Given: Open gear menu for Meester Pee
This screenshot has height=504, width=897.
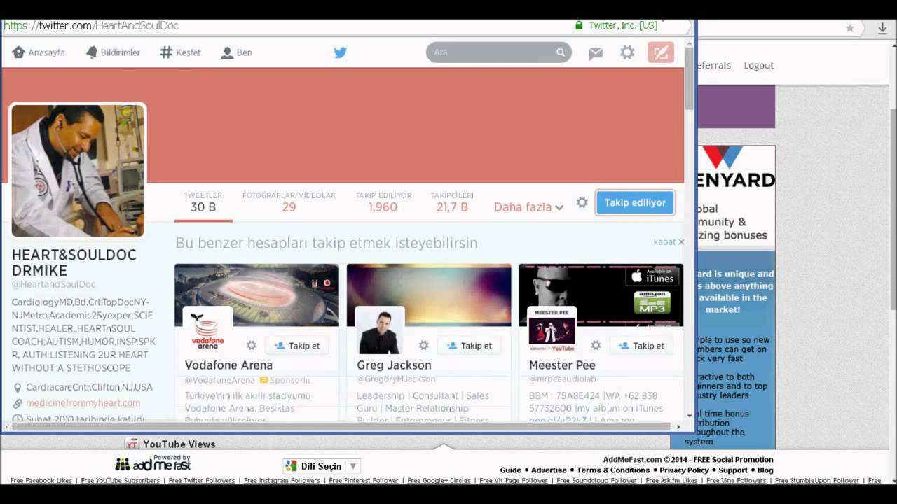Looking at the screenshot, I should (x=596, y=345).
